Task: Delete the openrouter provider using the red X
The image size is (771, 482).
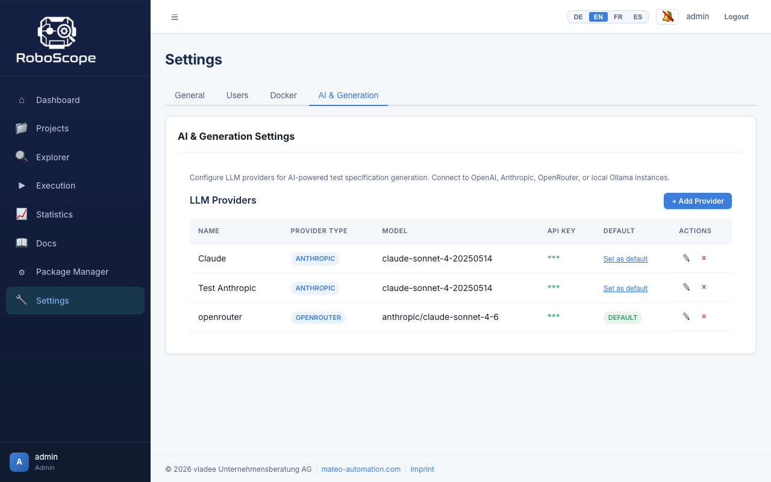Action: 704,317
